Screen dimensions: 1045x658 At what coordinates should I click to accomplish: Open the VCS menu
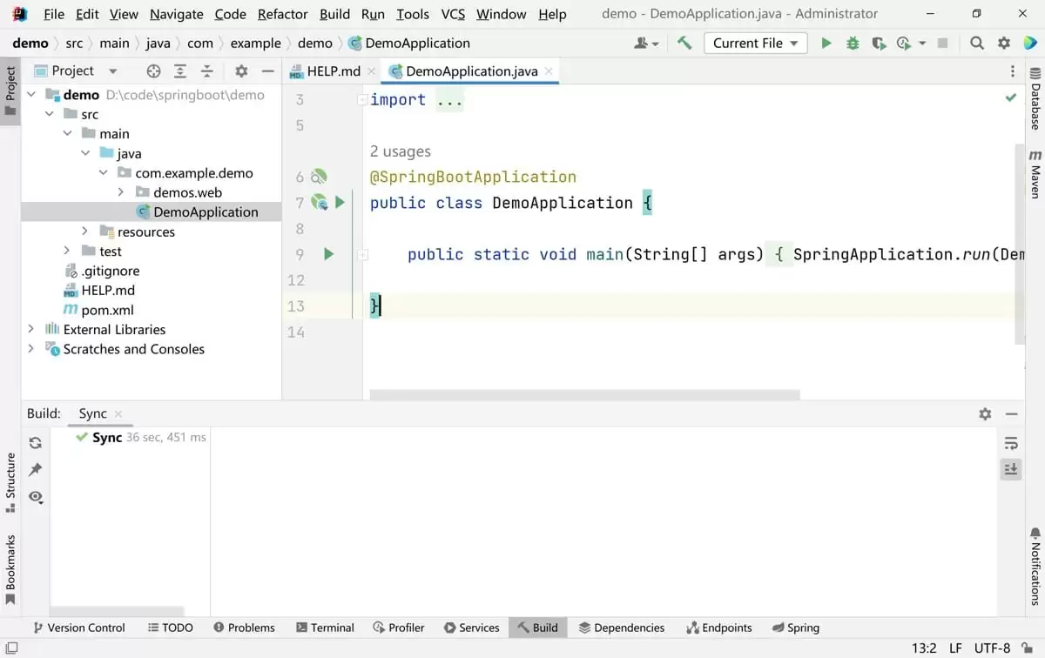click(453, 14)
